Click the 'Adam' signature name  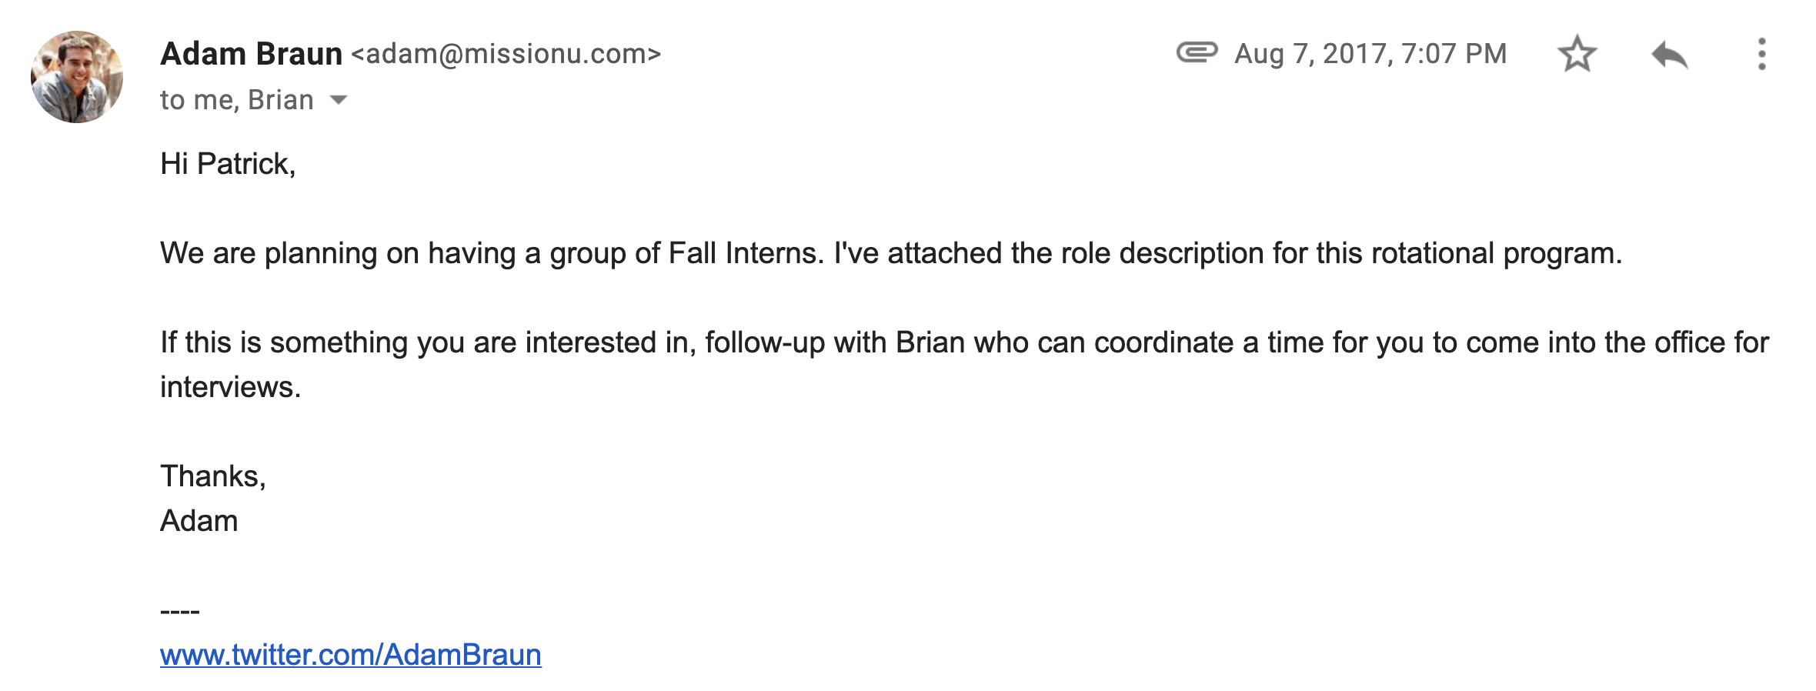[x=199, y=521]
